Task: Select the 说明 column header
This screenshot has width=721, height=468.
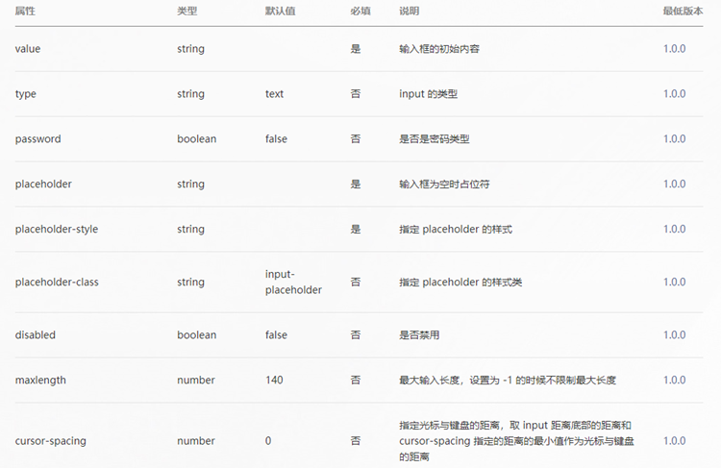Action: [409, 11]
